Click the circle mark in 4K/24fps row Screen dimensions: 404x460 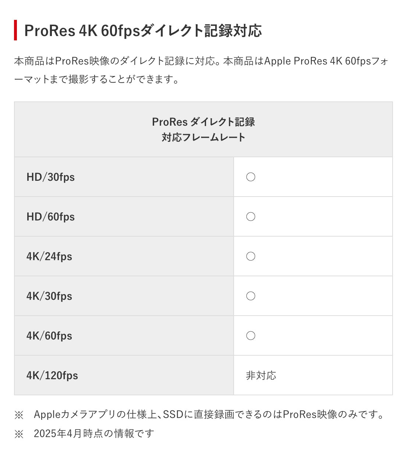(x=251, y=256)
